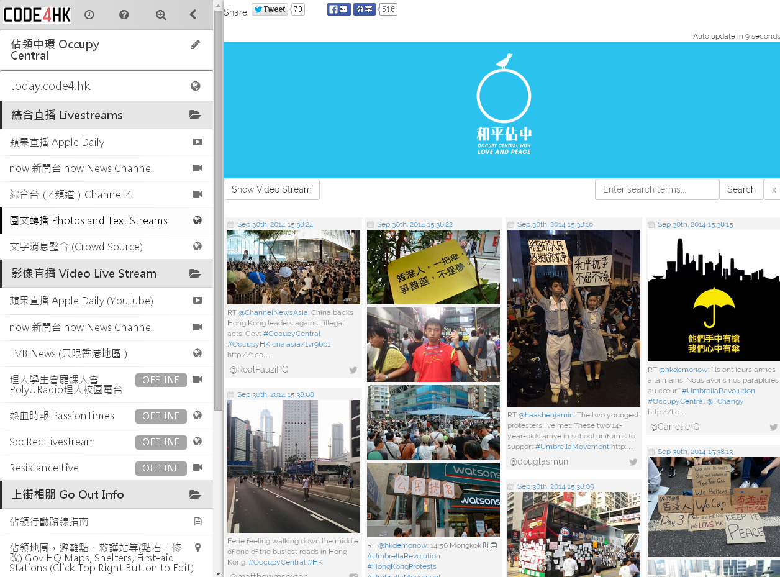Switch to TVB News in the sidebar

[75, 353]
